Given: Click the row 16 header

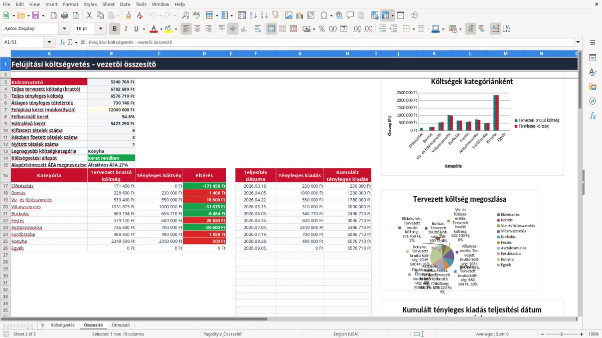Looking at the screenshot, I should (x=6, y=175).
